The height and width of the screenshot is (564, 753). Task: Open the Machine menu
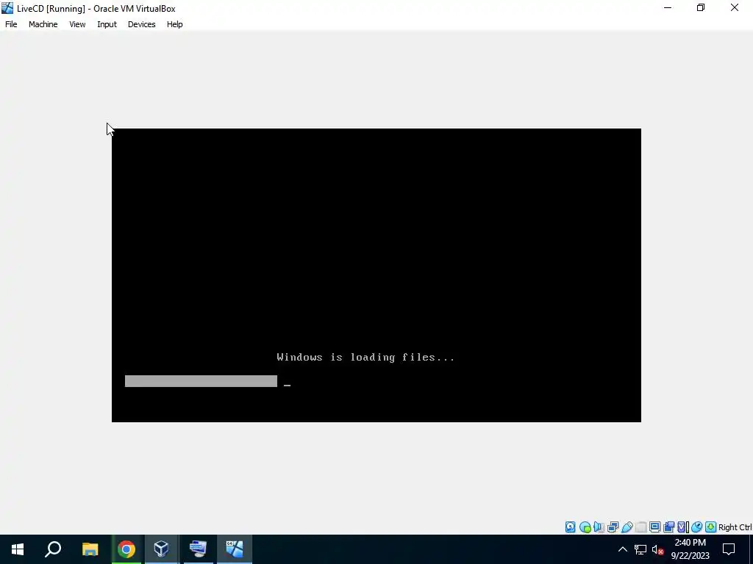pyautogui.click(x=43, y=24)
